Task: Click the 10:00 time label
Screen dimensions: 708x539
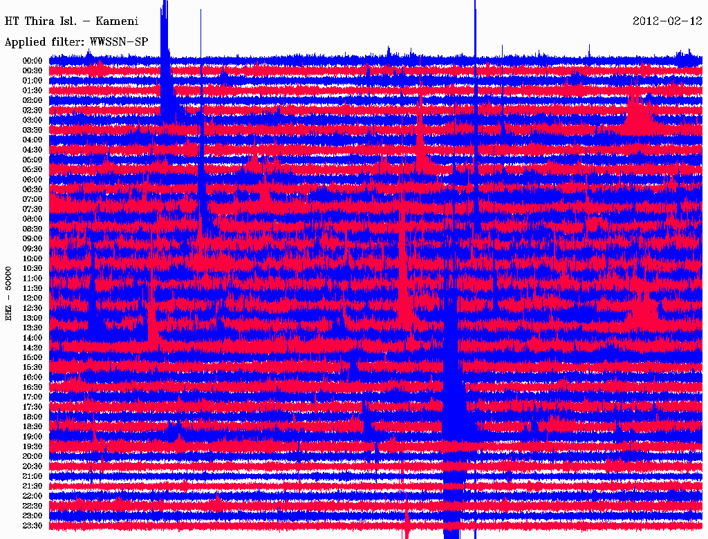Action: [32, 258]
